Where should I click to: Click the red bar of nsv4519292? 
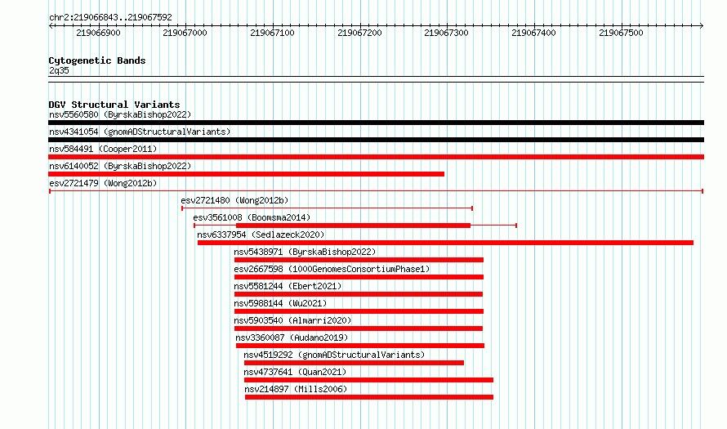coord(355,363)
